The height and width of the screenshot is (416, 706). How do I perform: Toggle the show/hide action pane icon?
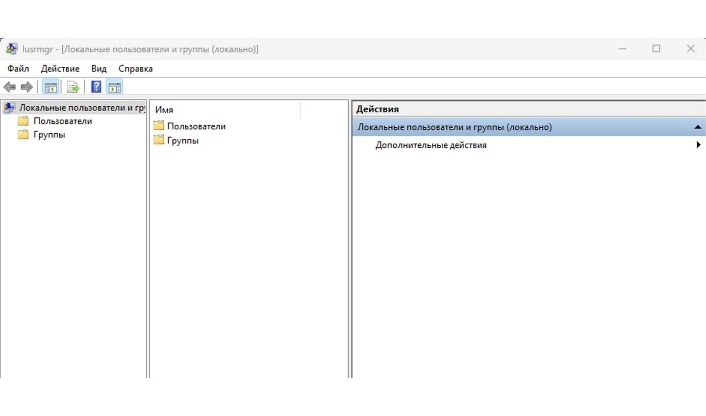point(114,87)
